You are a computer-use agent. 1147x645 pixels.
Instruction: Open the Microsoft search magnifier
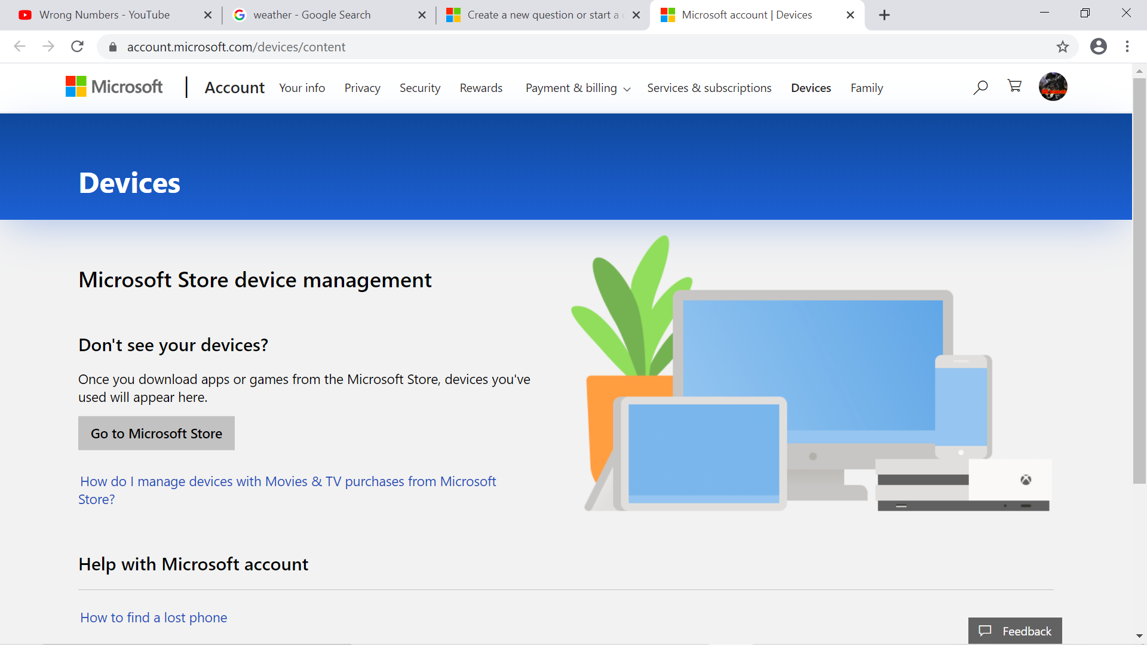coord(980,88)
